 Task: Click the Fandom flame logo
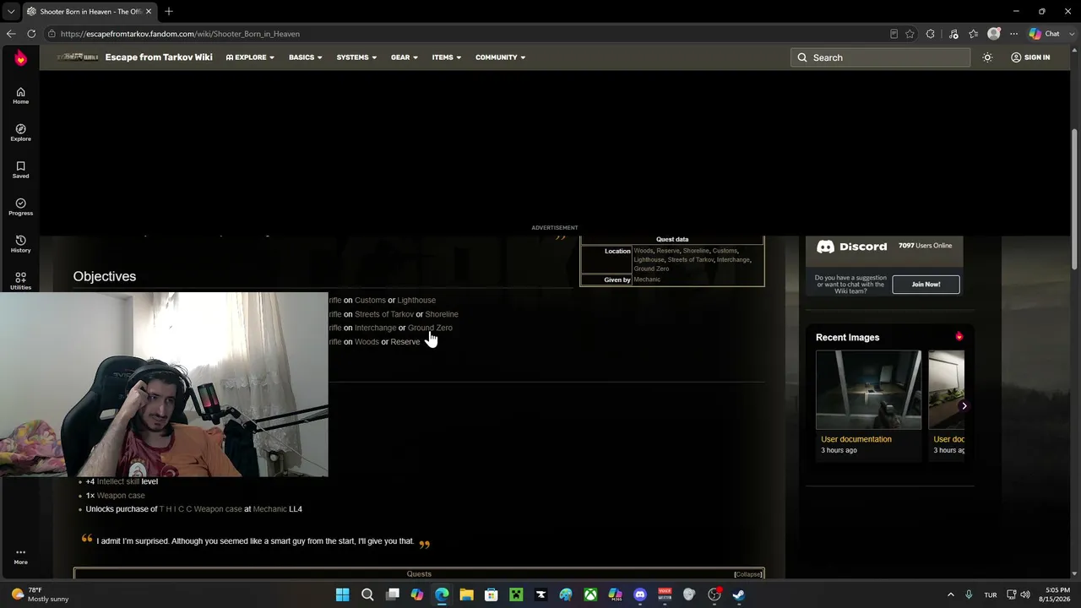coord(20,57)
